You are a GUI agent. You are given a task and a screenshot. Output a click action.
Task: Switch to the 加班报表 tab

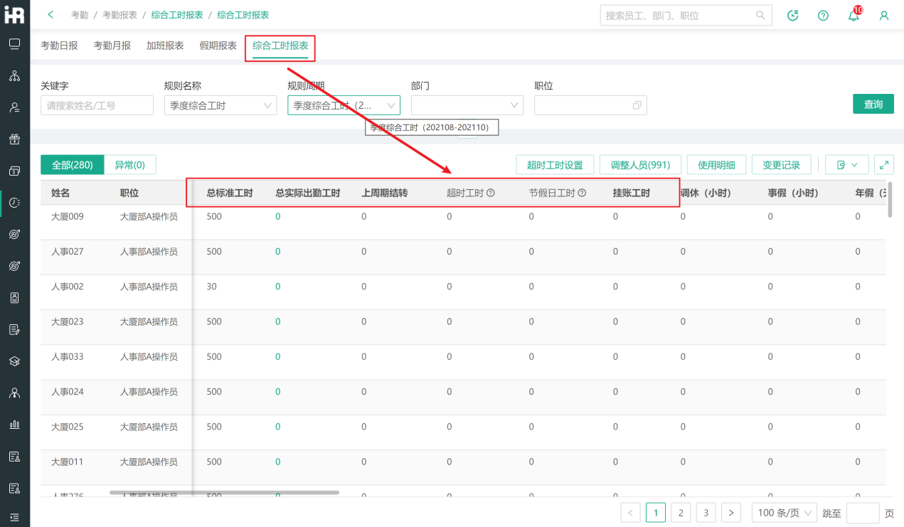(165, 46)
